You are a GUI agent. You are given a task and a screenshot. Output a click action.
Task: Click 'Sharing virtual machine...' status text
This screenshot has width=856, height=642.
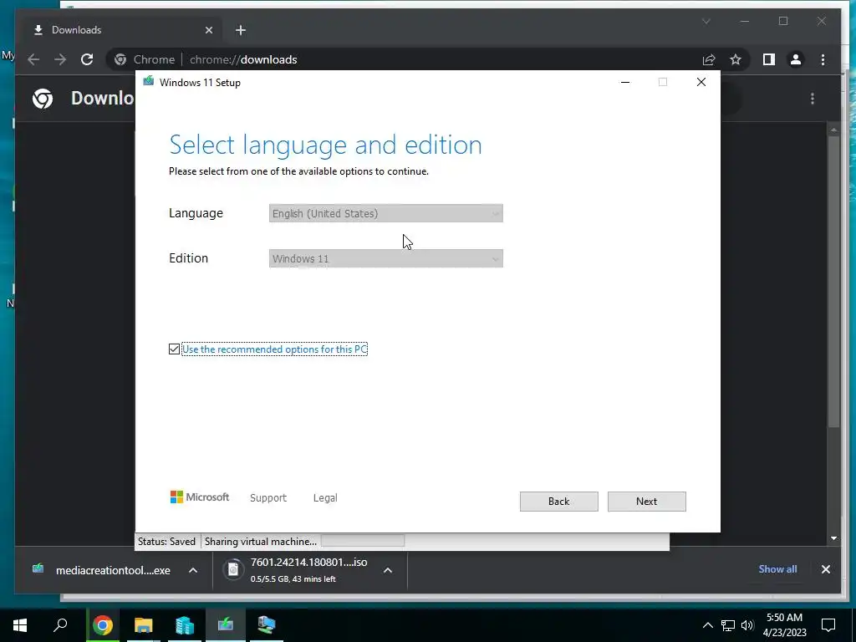click(x=261, y=542)
